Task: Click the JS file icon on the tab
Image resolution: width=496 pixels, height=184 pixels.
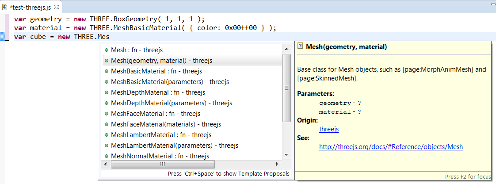Action: (5, 7)
